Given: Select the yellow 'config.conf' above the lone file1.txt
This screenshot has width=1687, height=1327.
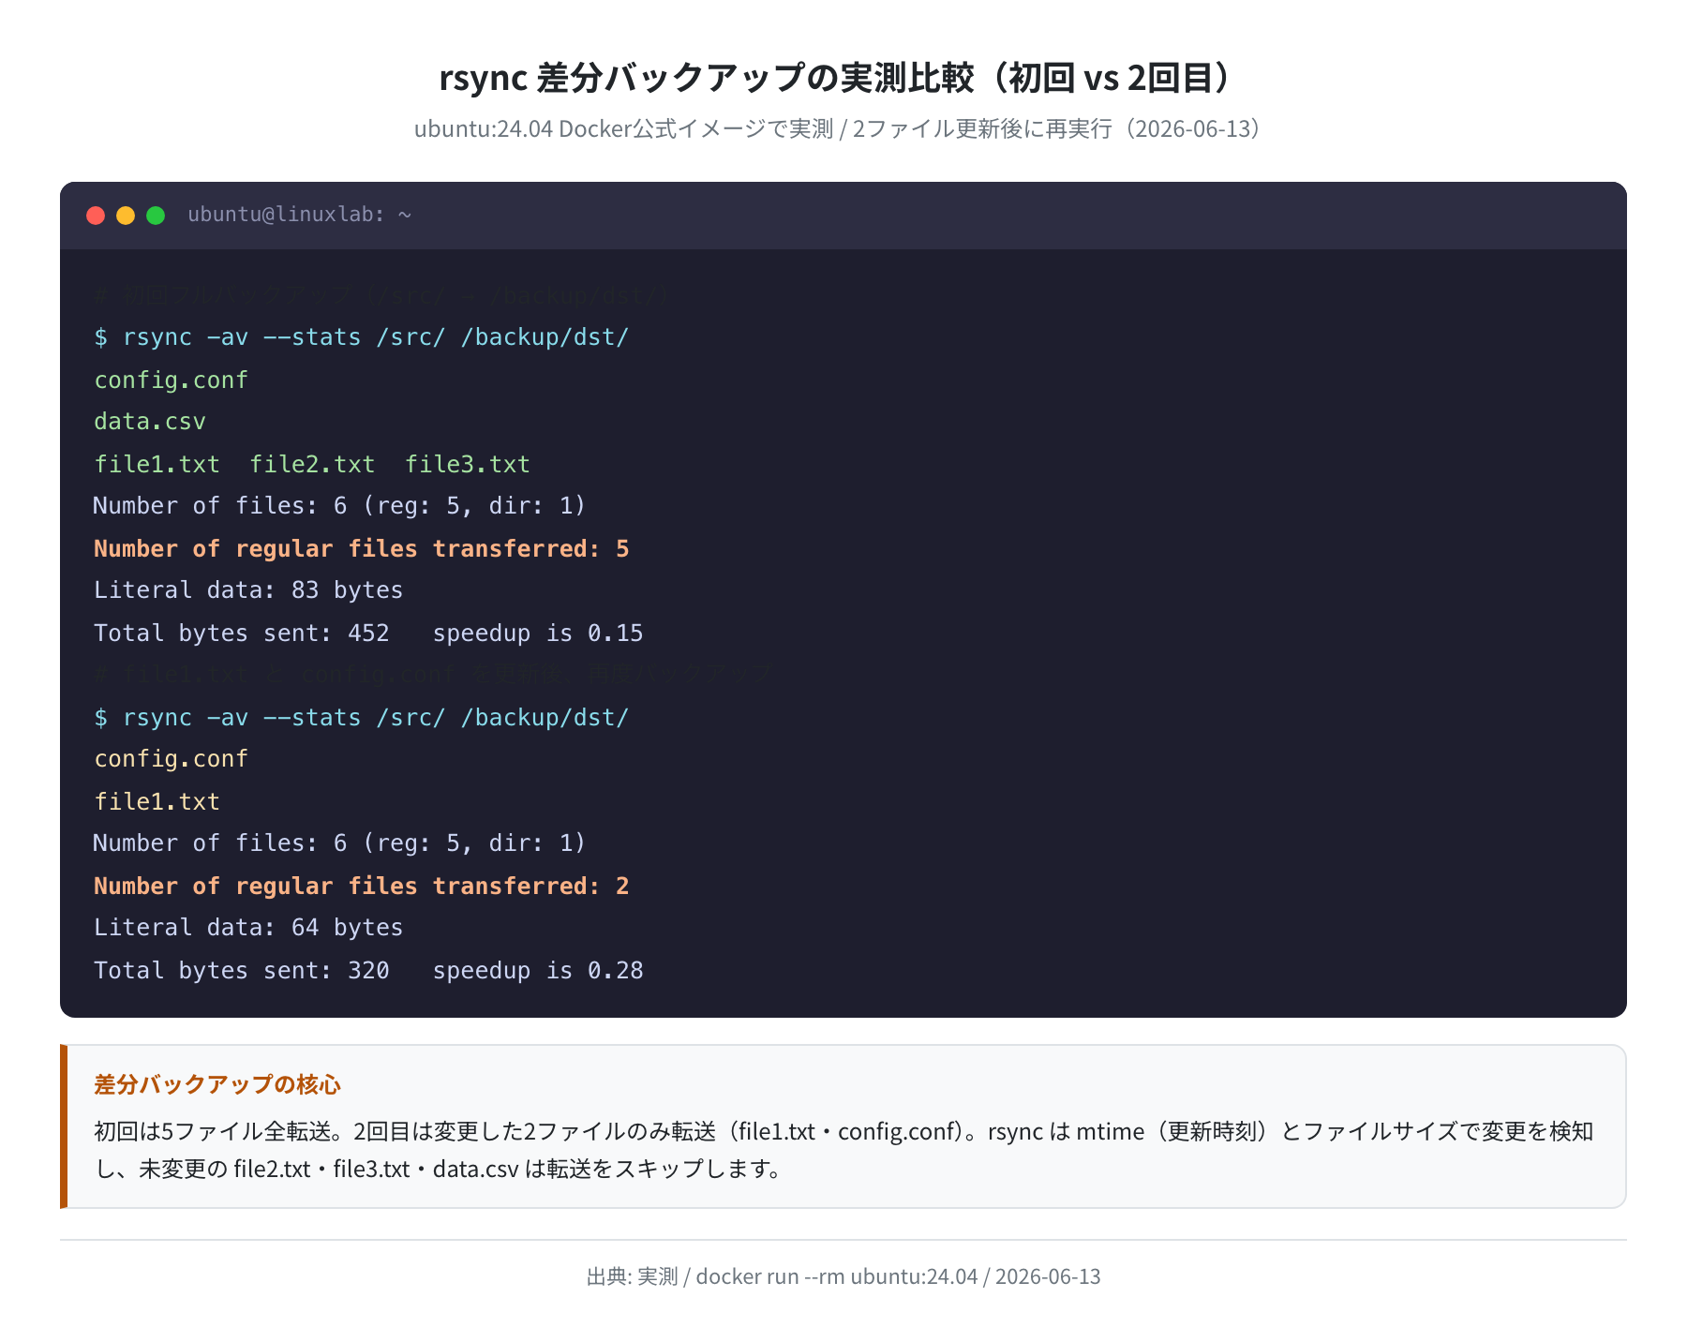Looking at the screenshot, I should (x=171, y=759).
